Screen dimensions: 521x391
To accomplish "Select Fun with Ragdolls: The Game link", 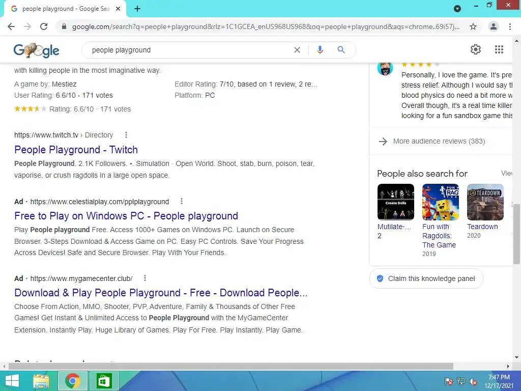I will click(x=439, y=236).
